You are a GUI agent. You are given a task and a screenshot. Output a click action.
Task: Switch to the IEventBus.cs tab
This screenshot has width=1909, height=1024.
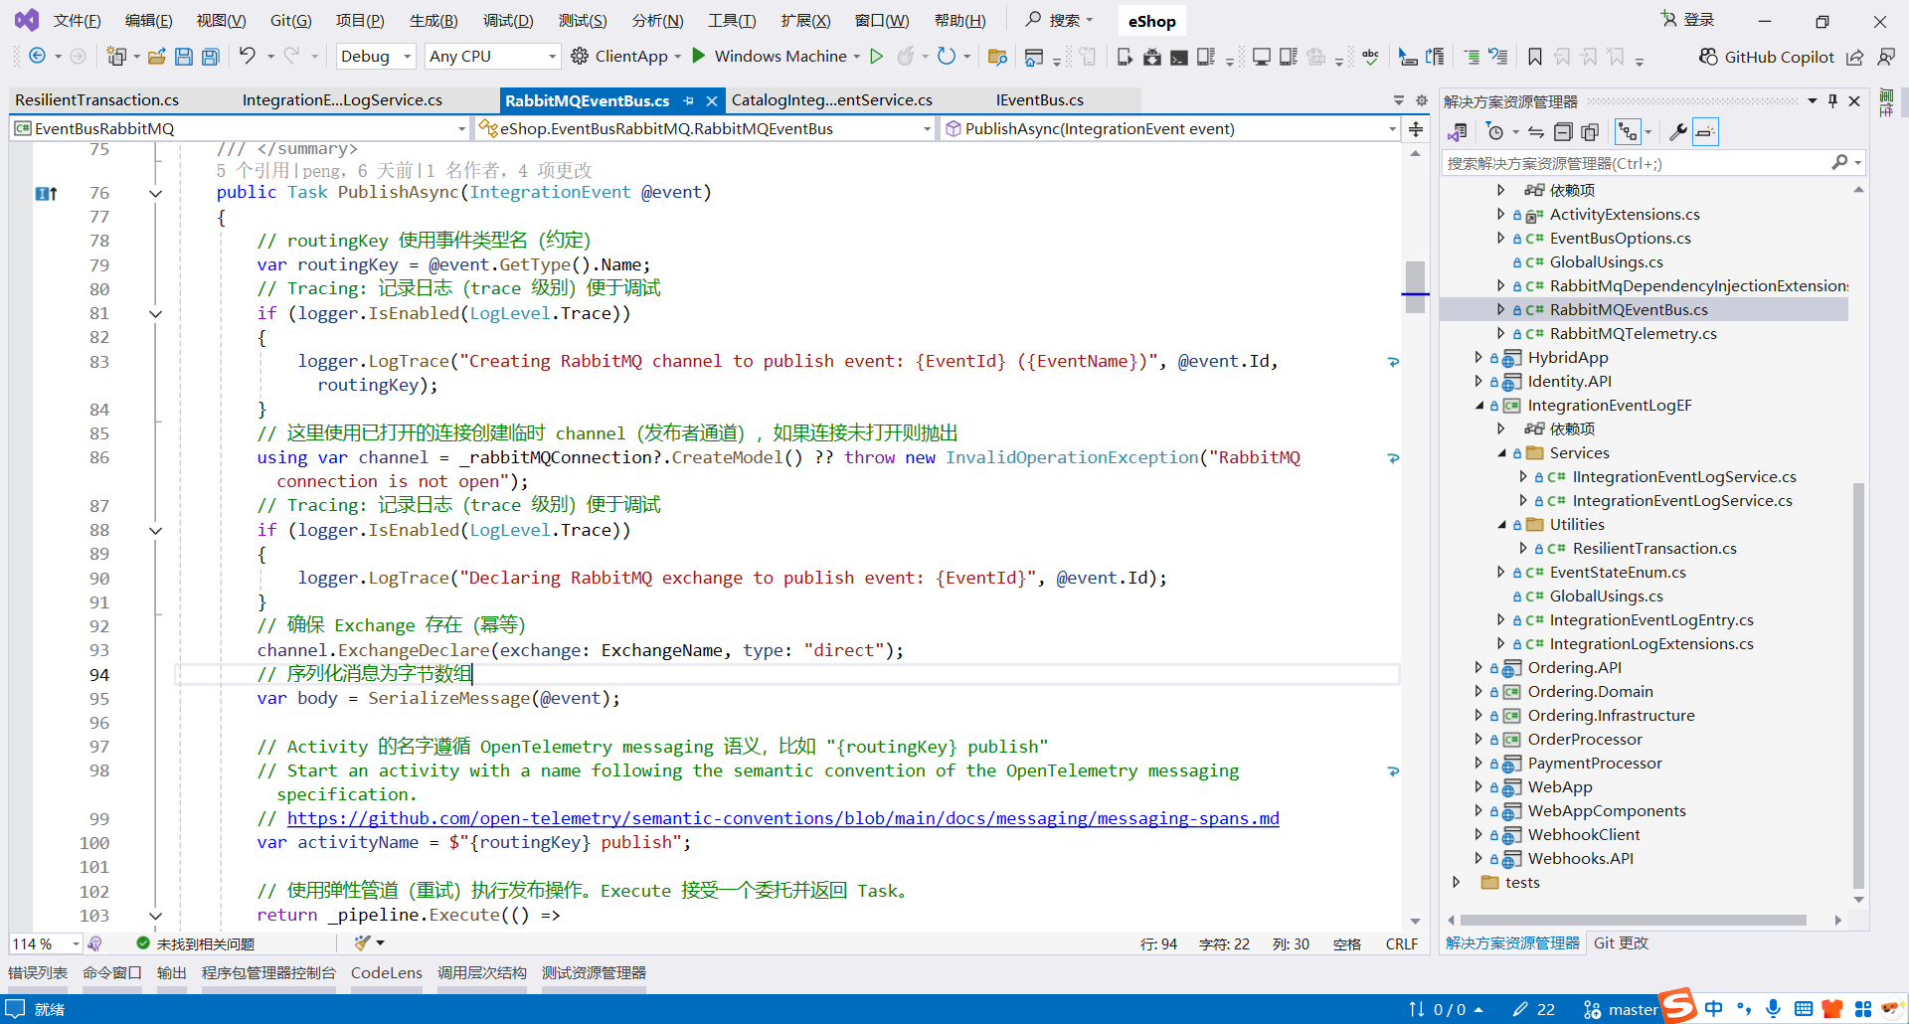point(1039,100)
